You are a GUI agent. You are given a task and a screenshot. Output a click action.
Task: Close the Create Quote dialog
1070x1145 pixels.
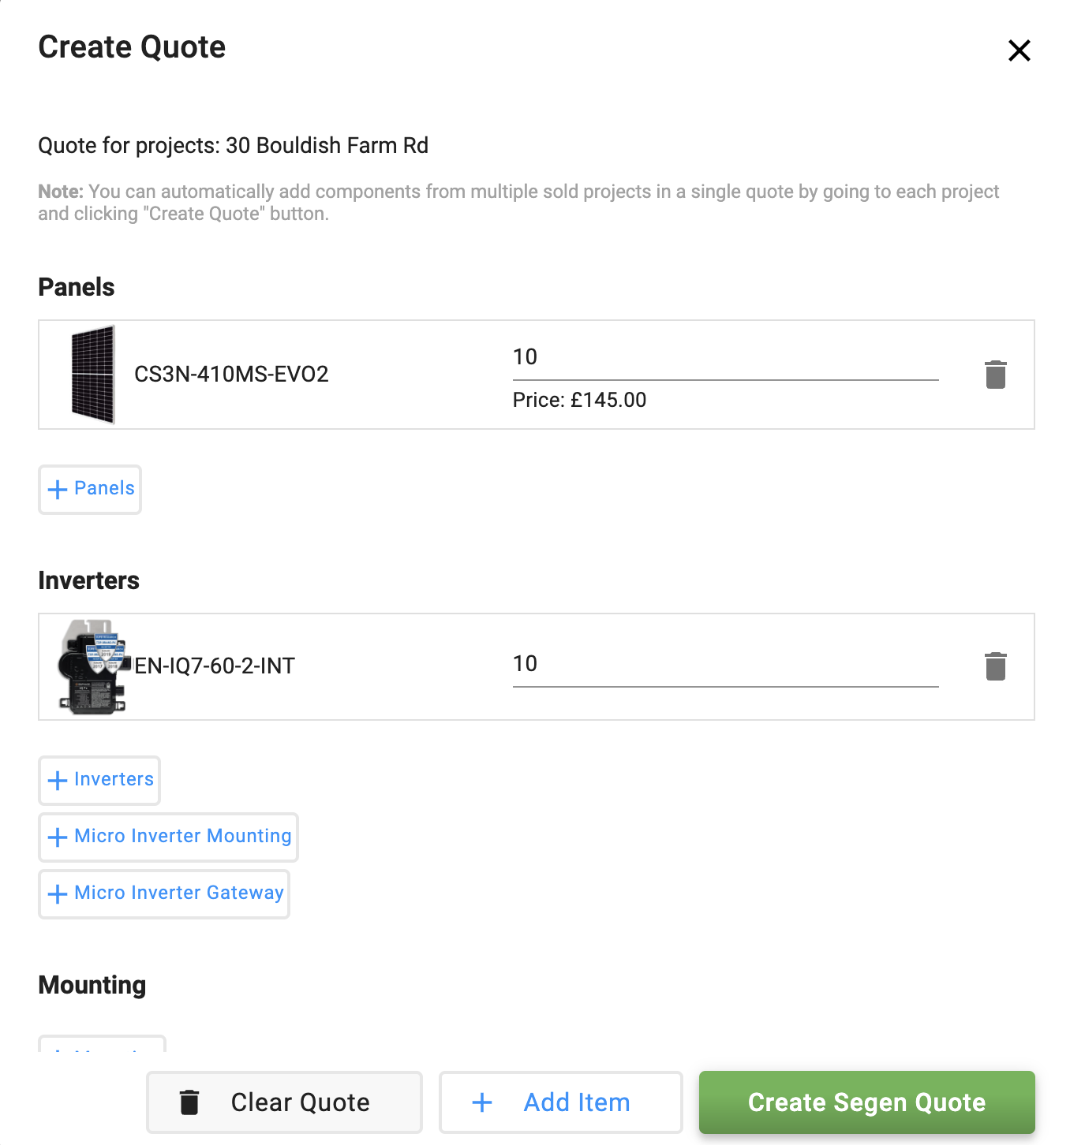[x=1019, y=50]
